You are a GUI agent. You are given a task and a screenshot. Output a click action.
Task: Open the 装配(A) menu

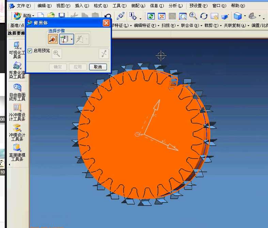pos(138,6)
